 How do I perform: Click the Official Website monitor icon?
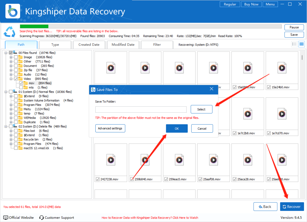(x=6, y=218)
